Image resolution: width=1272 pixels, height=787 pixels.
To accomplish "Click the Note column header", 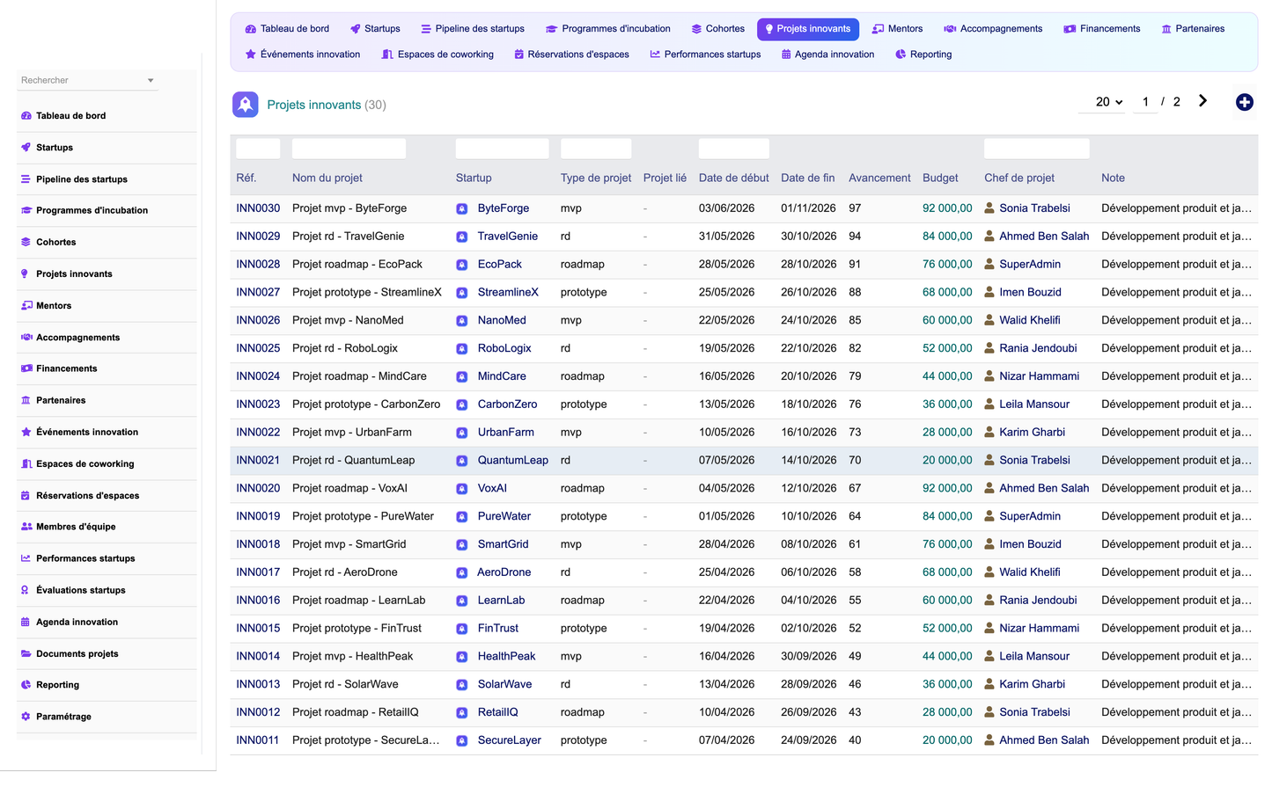I will 1113,178.
